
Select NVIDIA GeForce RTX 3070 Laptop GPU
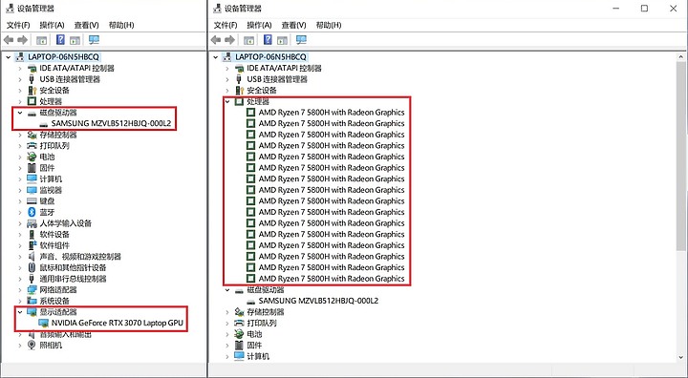pyautogui.click(x=118, y=324)
